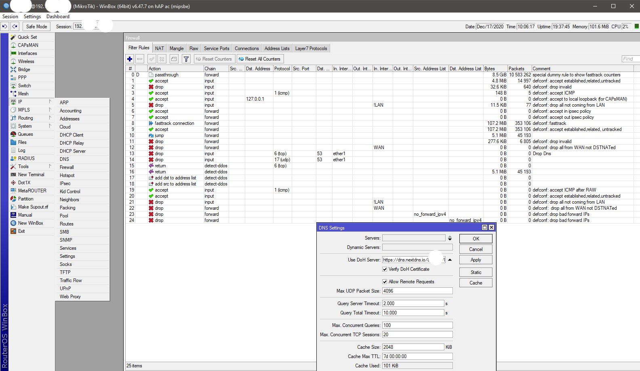Open the comment icon in firewall toolbar
The image size is (640, 371).
pyautogui.click(x=174, y=59)
